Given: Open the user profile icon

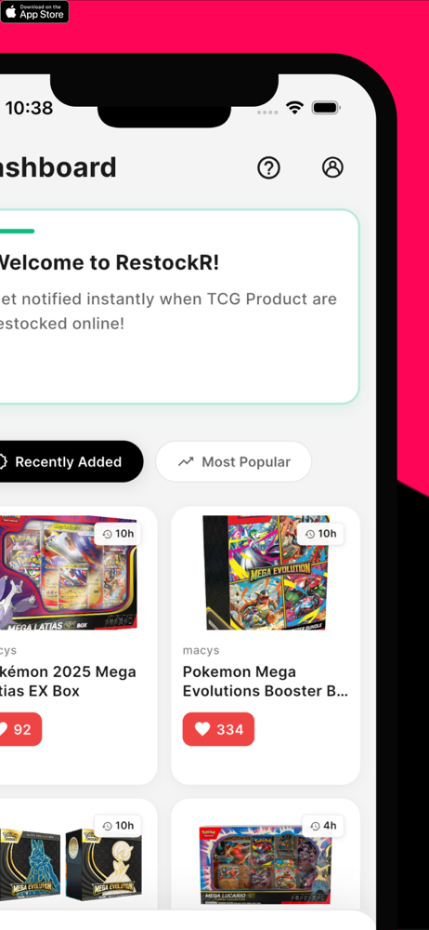Looking at the screenshot, I should (x=332, y=167).
